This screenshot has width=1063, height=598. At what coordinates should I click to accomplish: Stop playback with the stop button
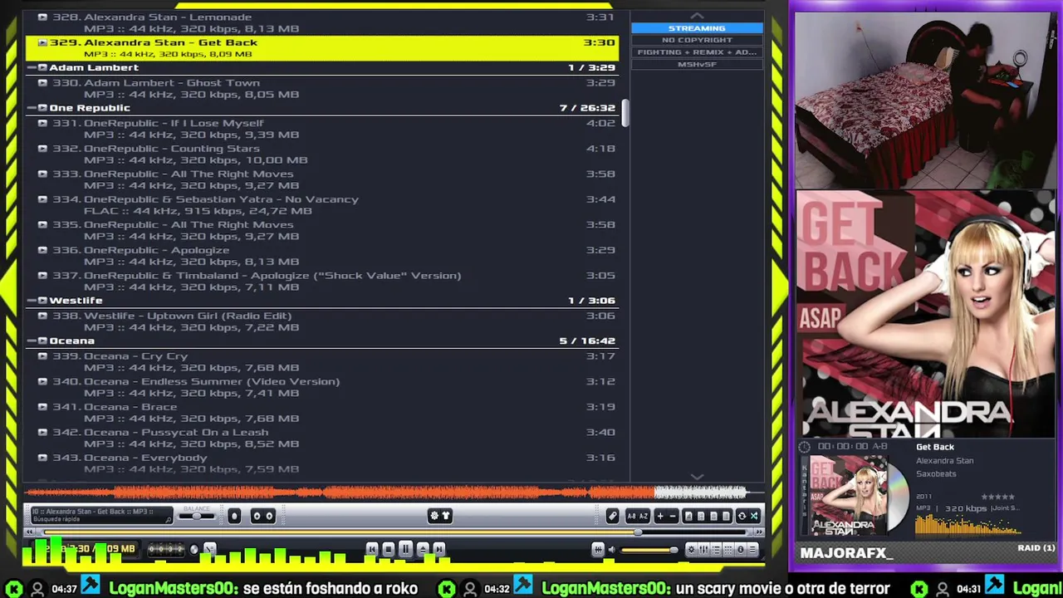389,549
